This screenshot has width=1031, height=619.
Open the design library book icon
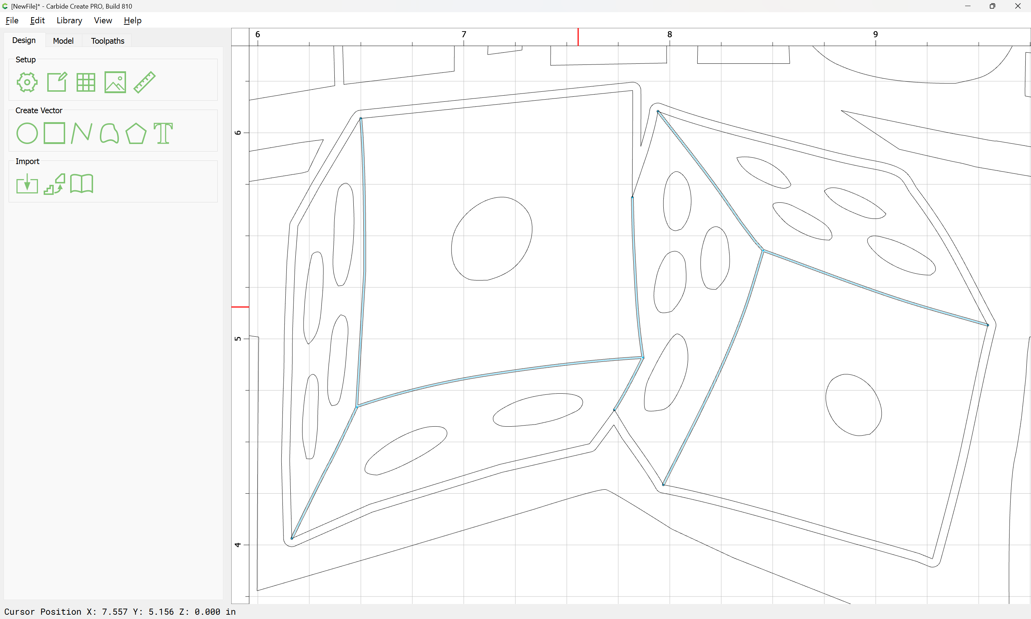pyautogui.click(x=82, y=184)
